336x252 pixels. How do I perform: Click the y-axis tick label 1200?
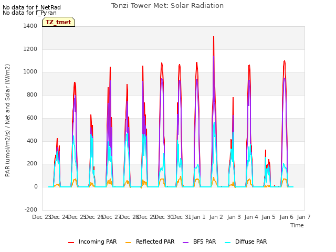30,49
